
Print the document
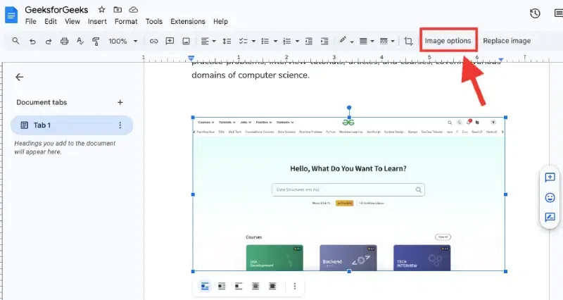click(64, 41)
